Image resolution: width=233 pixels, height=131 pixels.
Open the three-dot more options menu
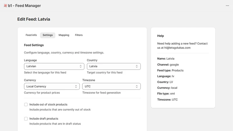[227, 6]
